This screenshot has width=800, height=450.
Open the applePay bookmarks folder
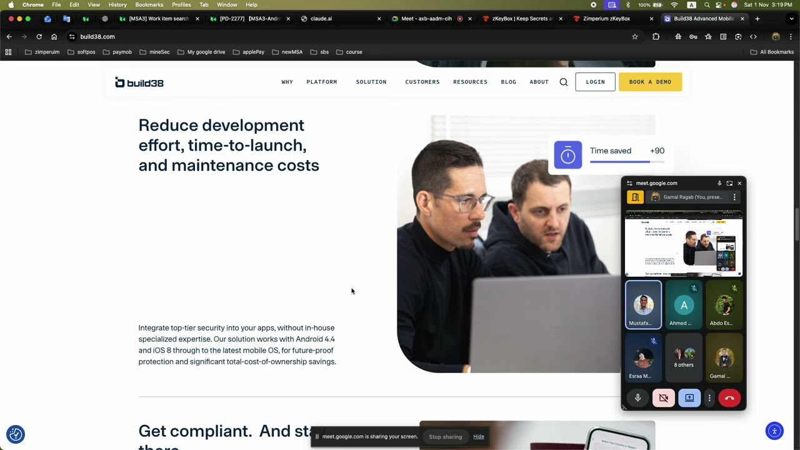(248, 52)
